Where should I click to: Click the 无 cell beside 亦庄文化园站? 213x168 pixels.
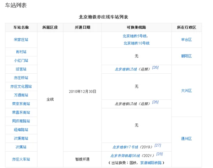click(x=136, y=86)
